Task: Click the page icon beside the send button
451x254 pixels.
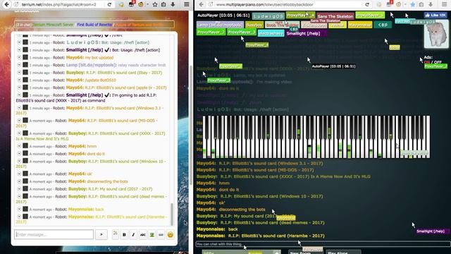Action: (115, 234)
